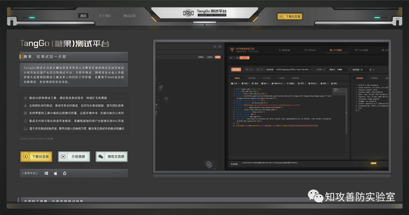Click the small orange button in left preview pane

coord(217,57)
